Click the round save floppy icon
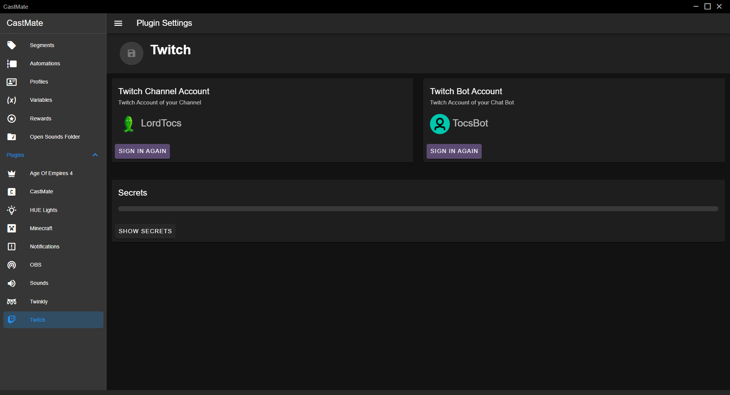730x395 pixels. click(x=132, y=53)
